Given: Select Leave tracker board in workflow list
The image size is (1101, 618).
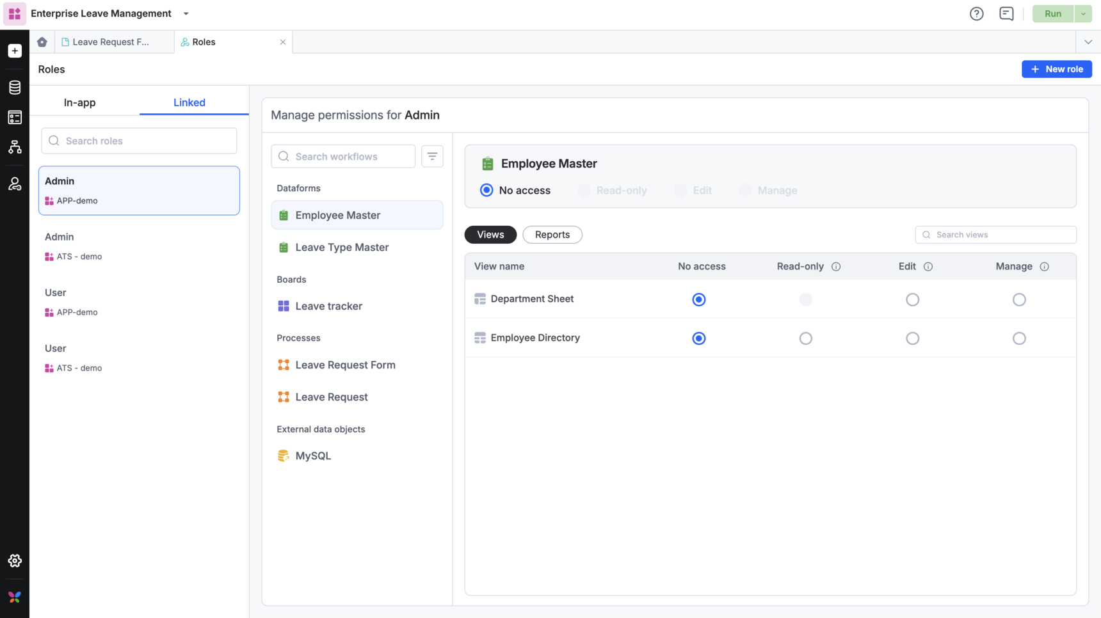Looking at the screenshot, I should 328,306.
